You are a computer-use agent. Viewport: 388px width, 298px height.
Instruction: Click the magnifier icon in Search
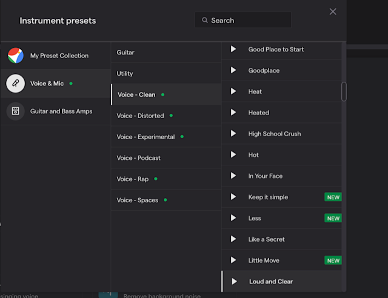click(x=205, y=20)
